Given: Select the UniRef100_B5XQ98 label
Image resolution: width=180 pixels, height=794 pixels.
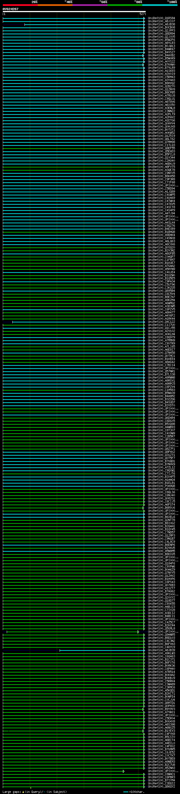Looking at the screenshot, I should pyautogui.click(x=161, y=424).
